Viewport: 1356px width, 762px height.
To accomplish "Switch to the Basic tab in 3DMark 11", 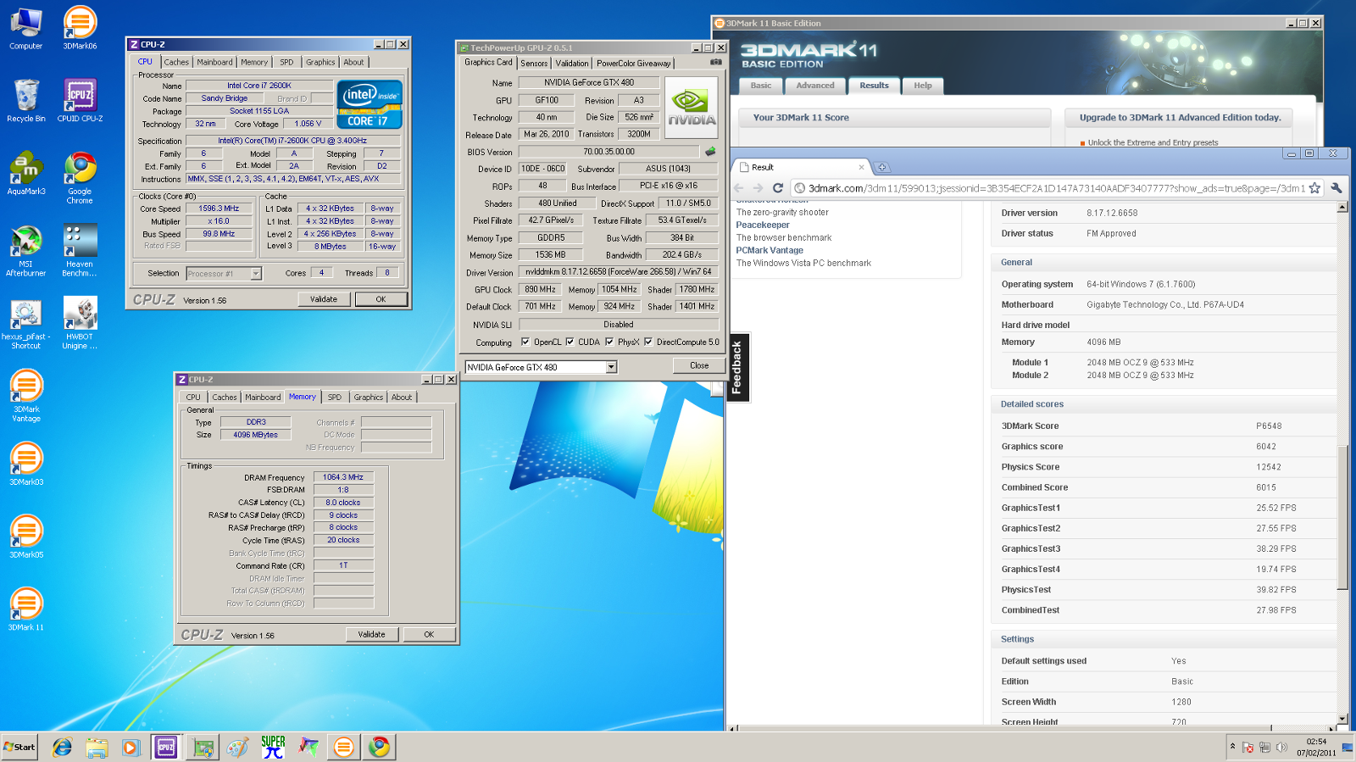I will pos(761,86).
